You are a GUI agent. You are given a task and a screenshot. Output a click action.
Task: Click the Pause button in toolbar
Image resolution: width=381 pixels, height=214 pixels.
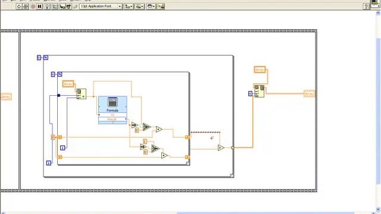point(39,7)
